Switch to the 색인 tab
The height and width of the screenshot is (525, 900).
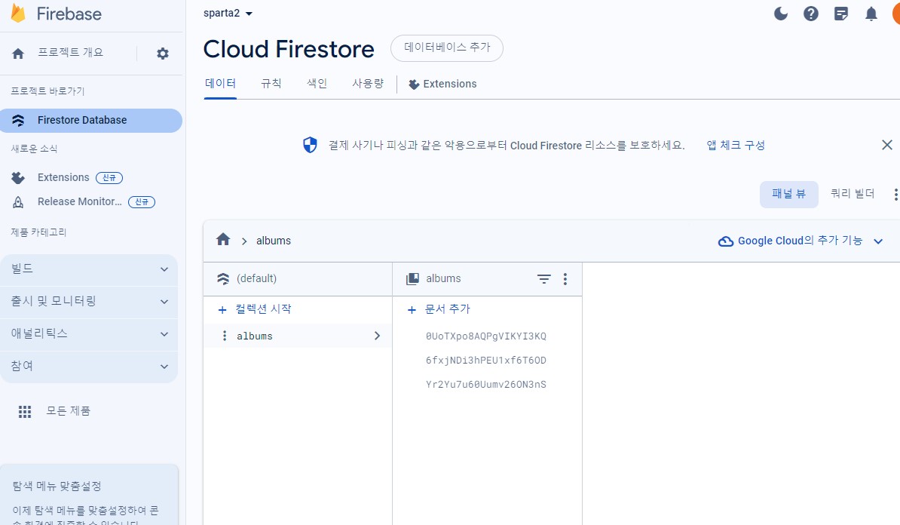(x=317, y=83)
